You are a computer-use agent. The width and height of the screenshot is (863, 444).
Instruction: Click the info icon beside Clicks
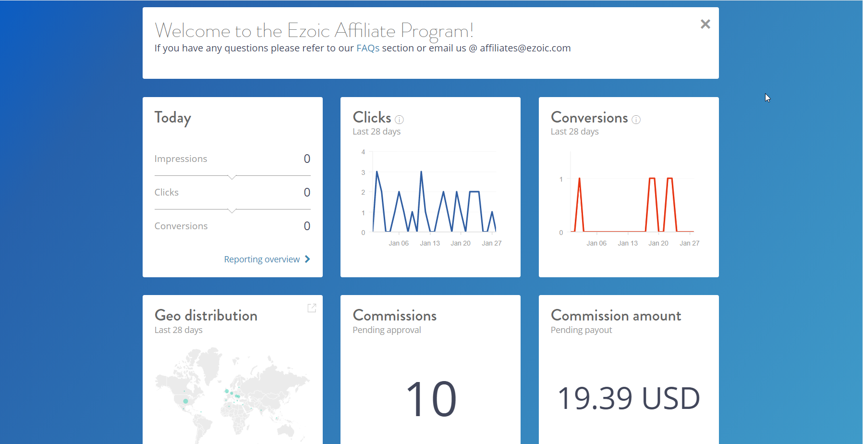399,120
